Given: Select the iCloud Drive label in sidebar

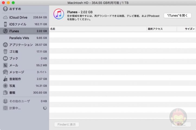Looking at the screenshot, I should (x=18, y=18).
